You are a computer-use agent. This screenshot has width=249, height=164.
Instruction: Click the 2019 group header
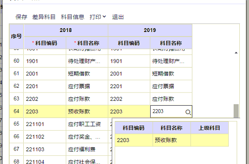[x=150, y=30]
